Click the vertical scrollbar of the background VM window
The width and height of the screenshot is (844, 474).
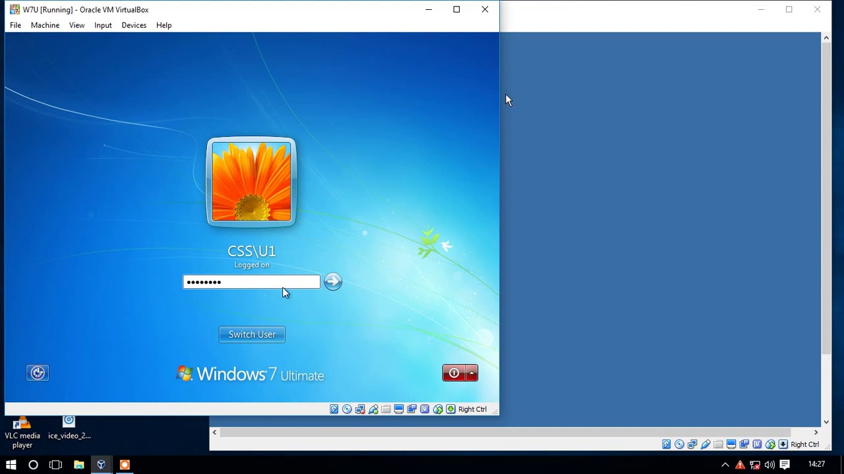pyautogui.click(x=826, y=199)
